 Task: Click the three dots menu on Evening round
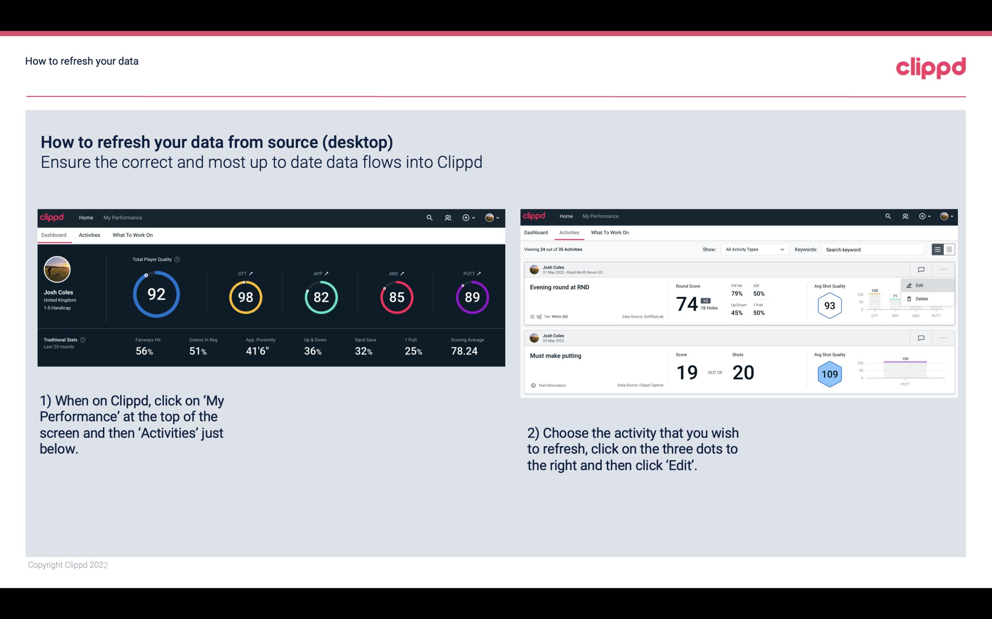(943, 269)
